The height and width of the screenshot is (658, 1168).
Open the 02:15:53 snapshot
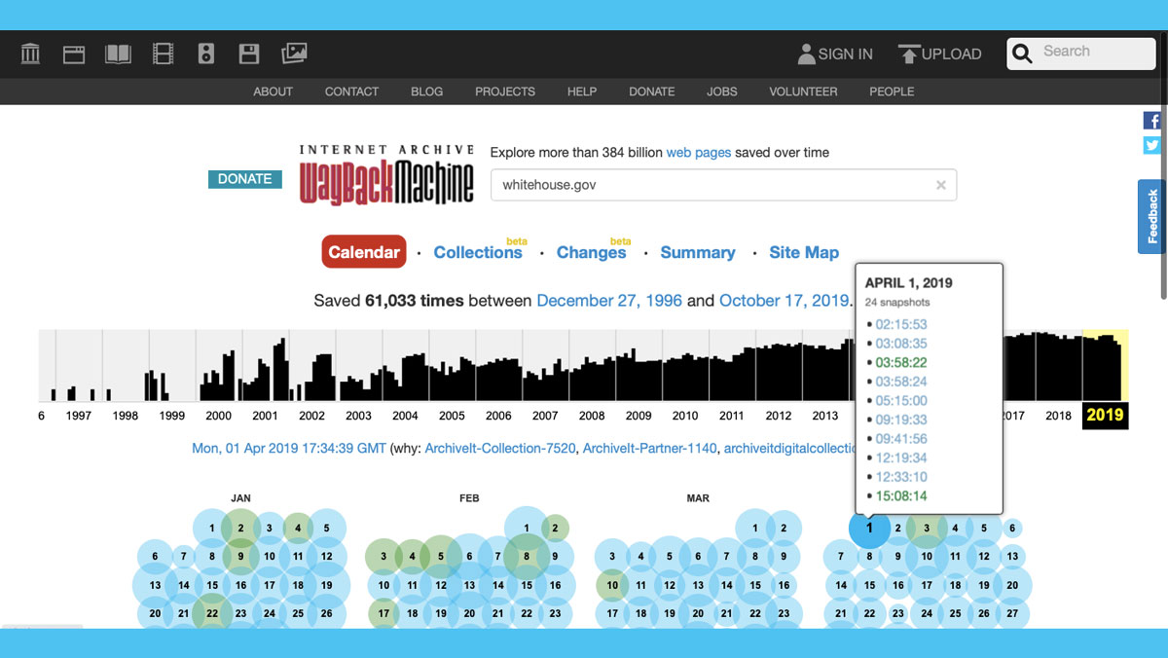point(901,324)
